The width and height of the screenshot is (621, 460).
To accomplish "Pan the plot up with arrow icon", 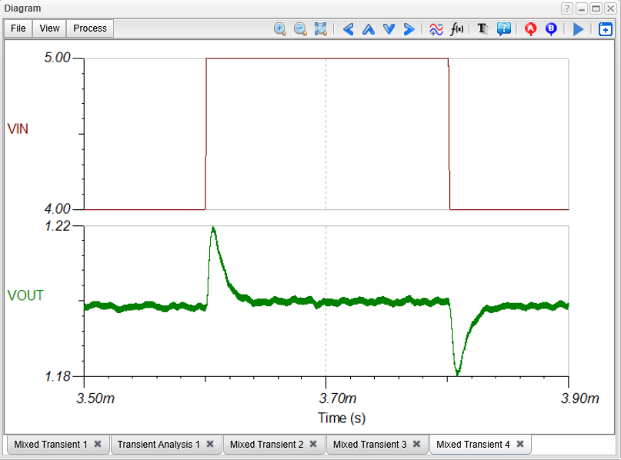I will tap(369, 28).
